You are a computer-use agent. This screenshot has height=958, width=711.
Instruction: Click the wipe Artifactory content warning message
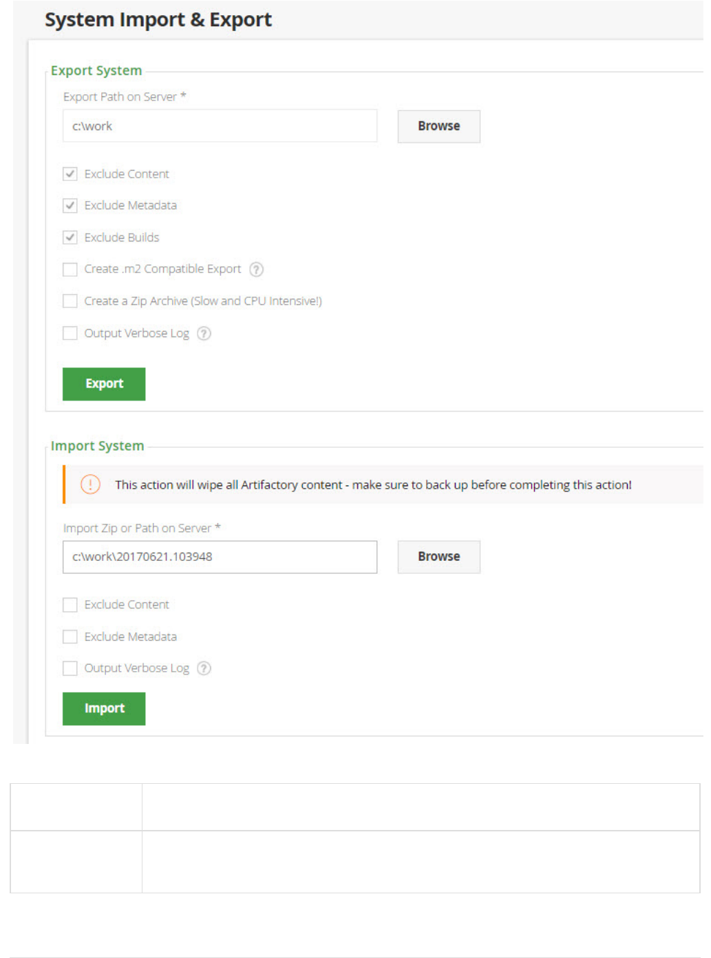[x=373, y=485]
